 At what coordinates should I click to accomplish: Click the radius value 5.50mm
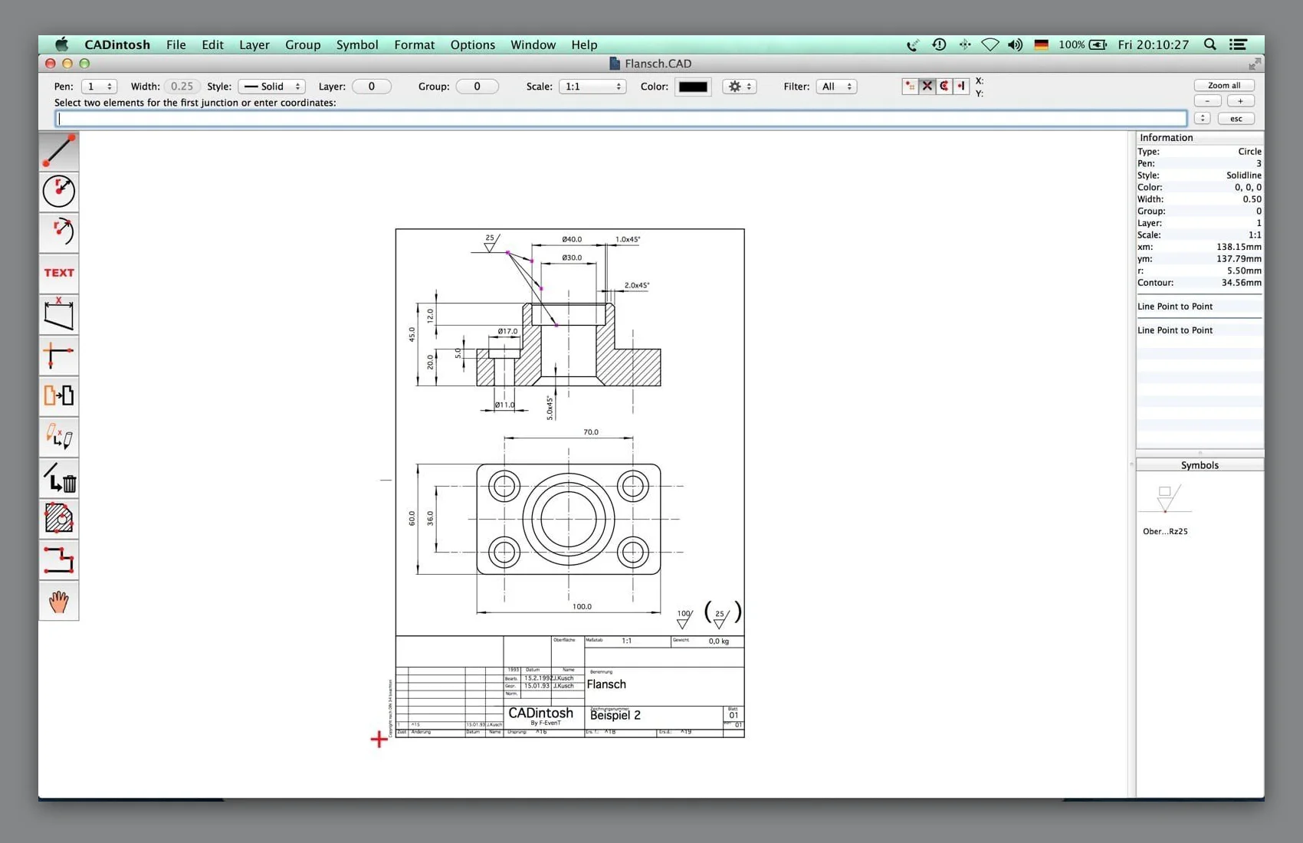[x=1241, y=271]
